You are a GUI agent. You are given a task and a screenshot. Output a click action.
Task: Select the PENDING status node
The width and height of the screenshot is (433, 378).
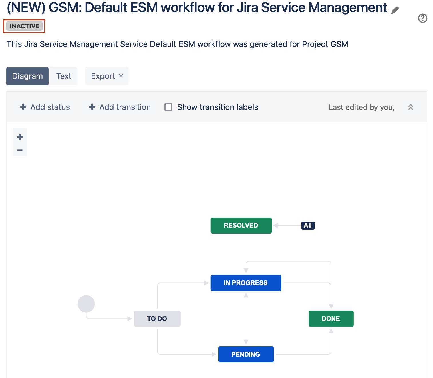pos(246,354)
